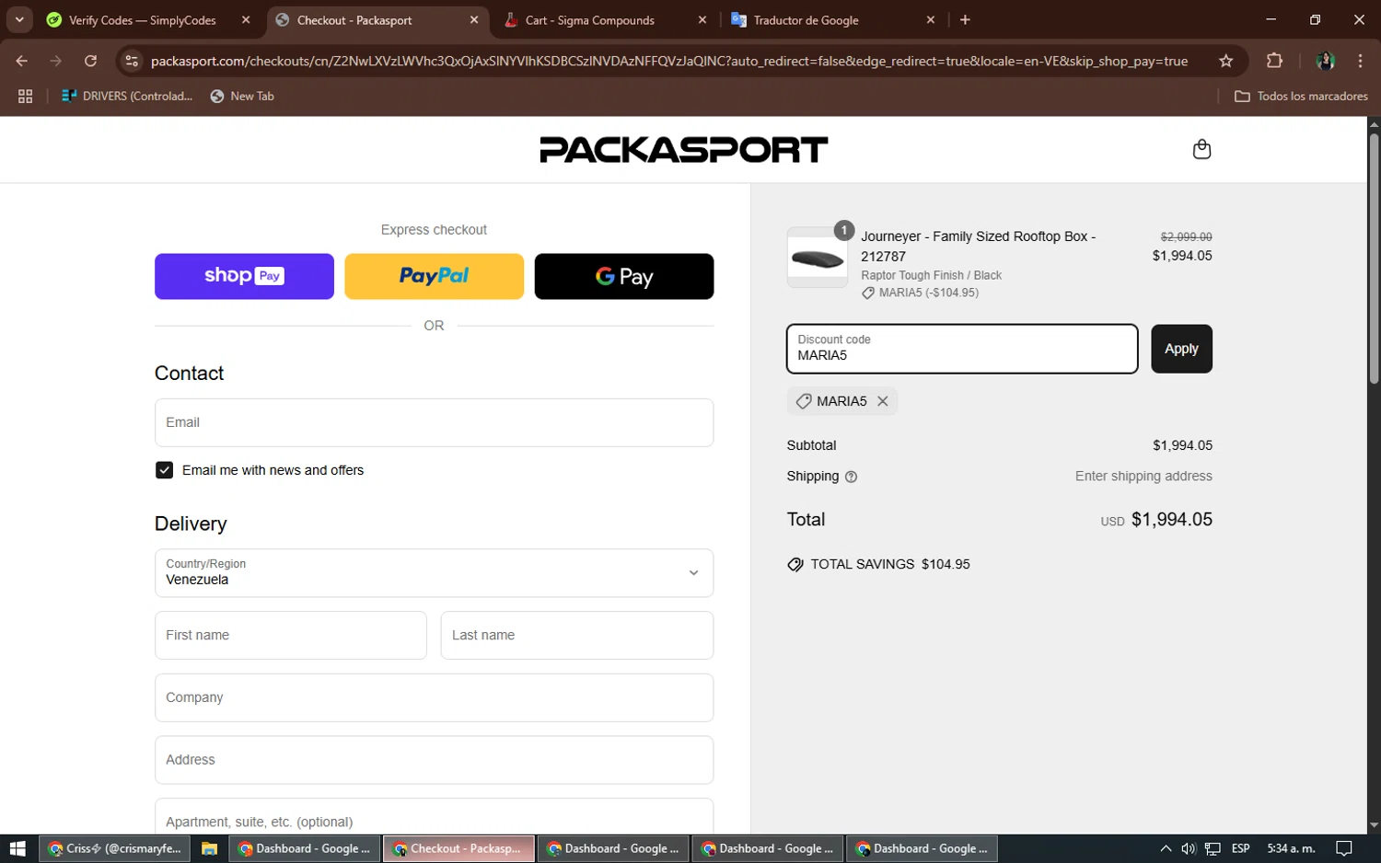This screenshot has width=1381, height=863.
Task: Reload the checkout page
Action: click(x=90, y=61)
